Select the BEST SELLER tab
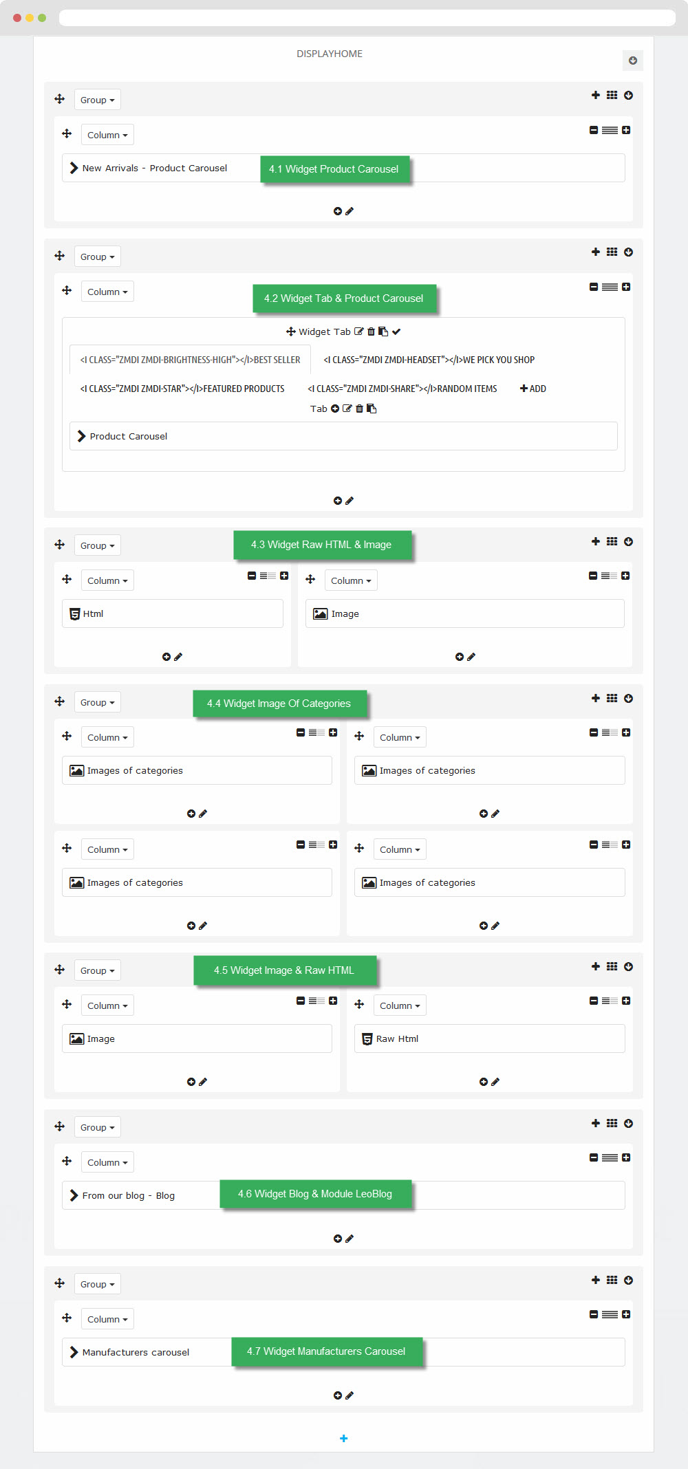The height and width of the screenshot is (1469, 688). [190, 360]
